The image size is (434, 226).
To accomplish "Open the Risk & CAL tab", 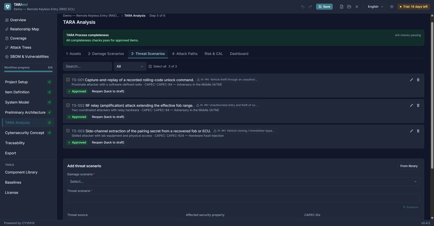I will point(214,54).
